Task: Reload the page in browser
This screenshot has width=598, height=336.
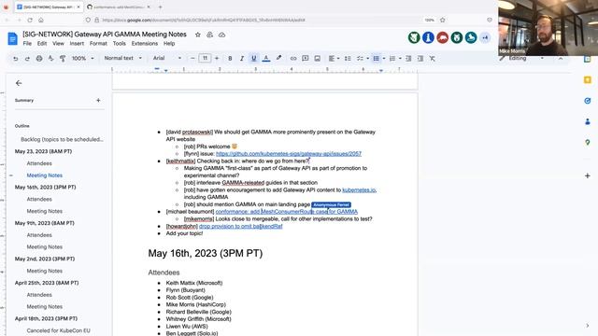Action: (30, 20)
